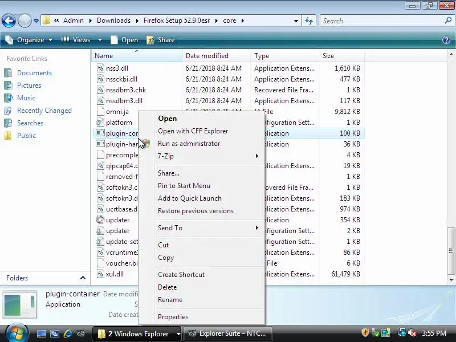Select the platform settings file icon

(100, 123)
